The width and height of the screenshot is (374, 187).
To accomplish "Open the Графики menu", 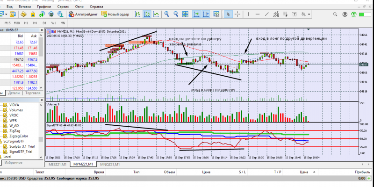I will click(x=44, y=7).
